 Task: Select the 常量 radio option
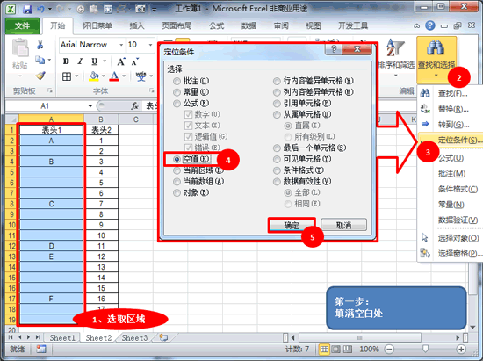click(x=177, y=92)
